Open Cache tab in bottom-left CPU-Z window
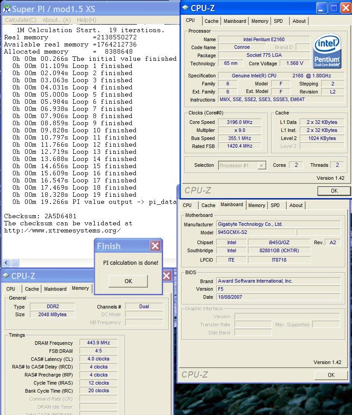 tap(32, 289)
